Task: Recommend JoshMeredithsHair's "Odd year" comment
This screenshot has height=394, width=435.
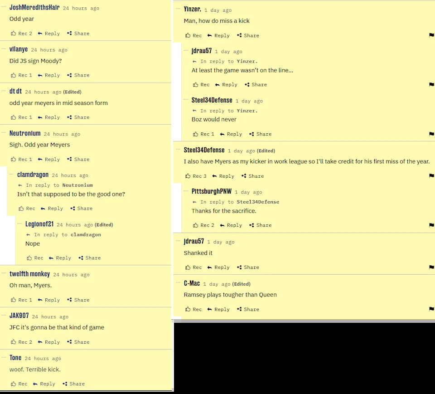Action: point(21,33)
